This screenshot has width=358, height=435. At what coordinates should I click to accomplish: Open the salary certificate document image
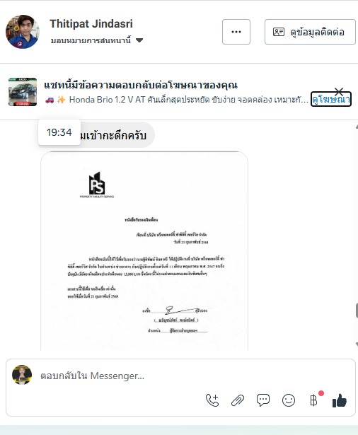(144, 251)
